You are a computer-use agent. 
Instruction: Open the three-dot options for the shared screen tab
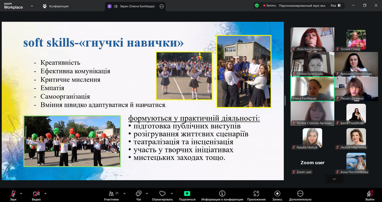point(161,6)
